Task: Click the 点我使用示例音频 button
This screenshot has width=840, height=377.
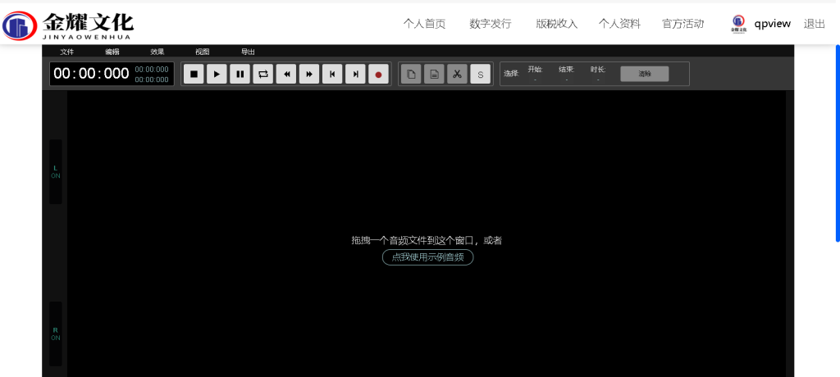Action: pos(427,257)
